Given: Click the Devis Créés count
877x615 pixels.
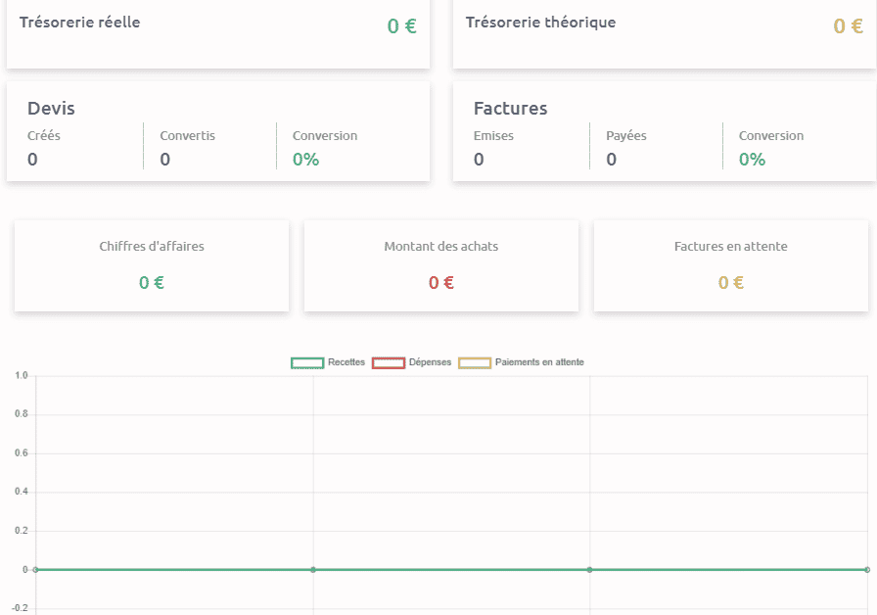Looking at the screenshot, I should 32,160.
